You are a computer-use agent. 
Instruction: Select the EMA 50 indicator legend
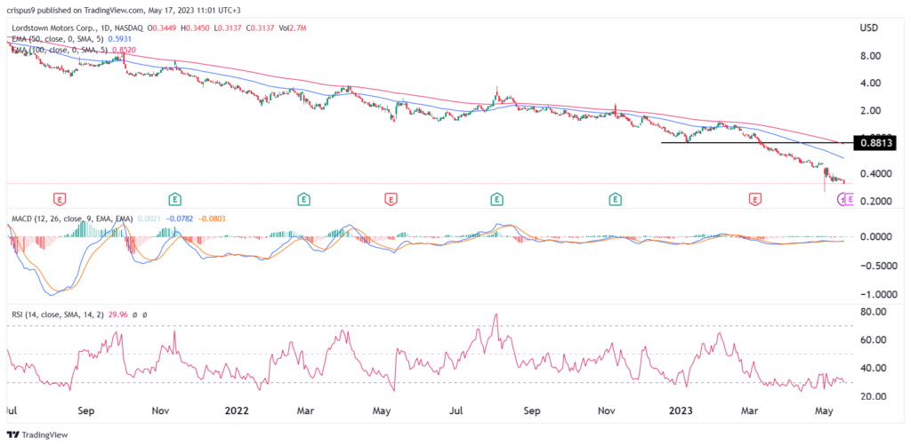click(x=71, y=39)
